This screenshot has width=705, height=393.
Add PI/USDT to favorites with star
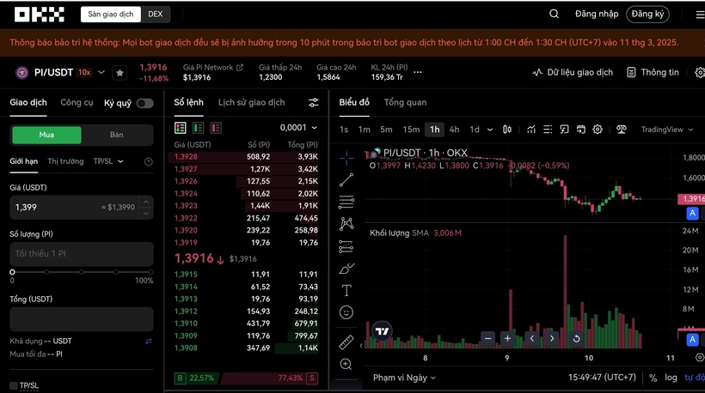(x=120, y=73)
